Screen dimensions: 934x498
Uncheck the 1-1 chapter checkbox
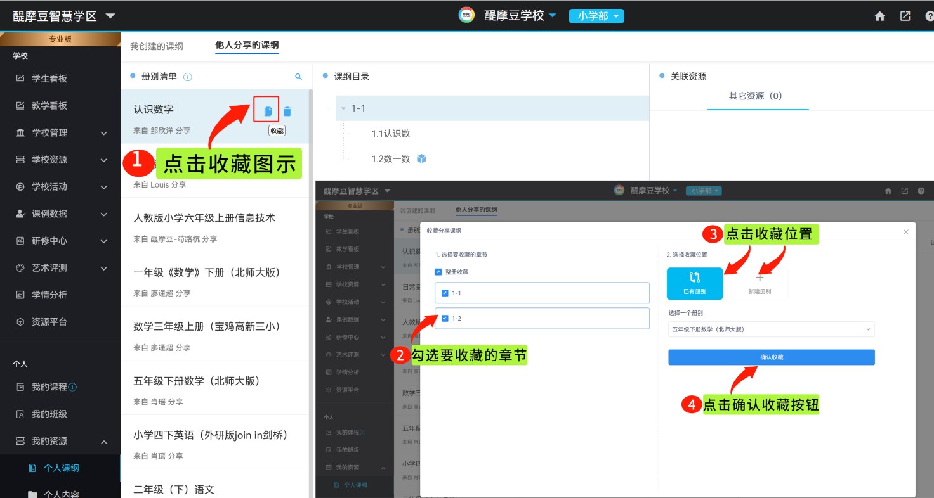(445, 293)
